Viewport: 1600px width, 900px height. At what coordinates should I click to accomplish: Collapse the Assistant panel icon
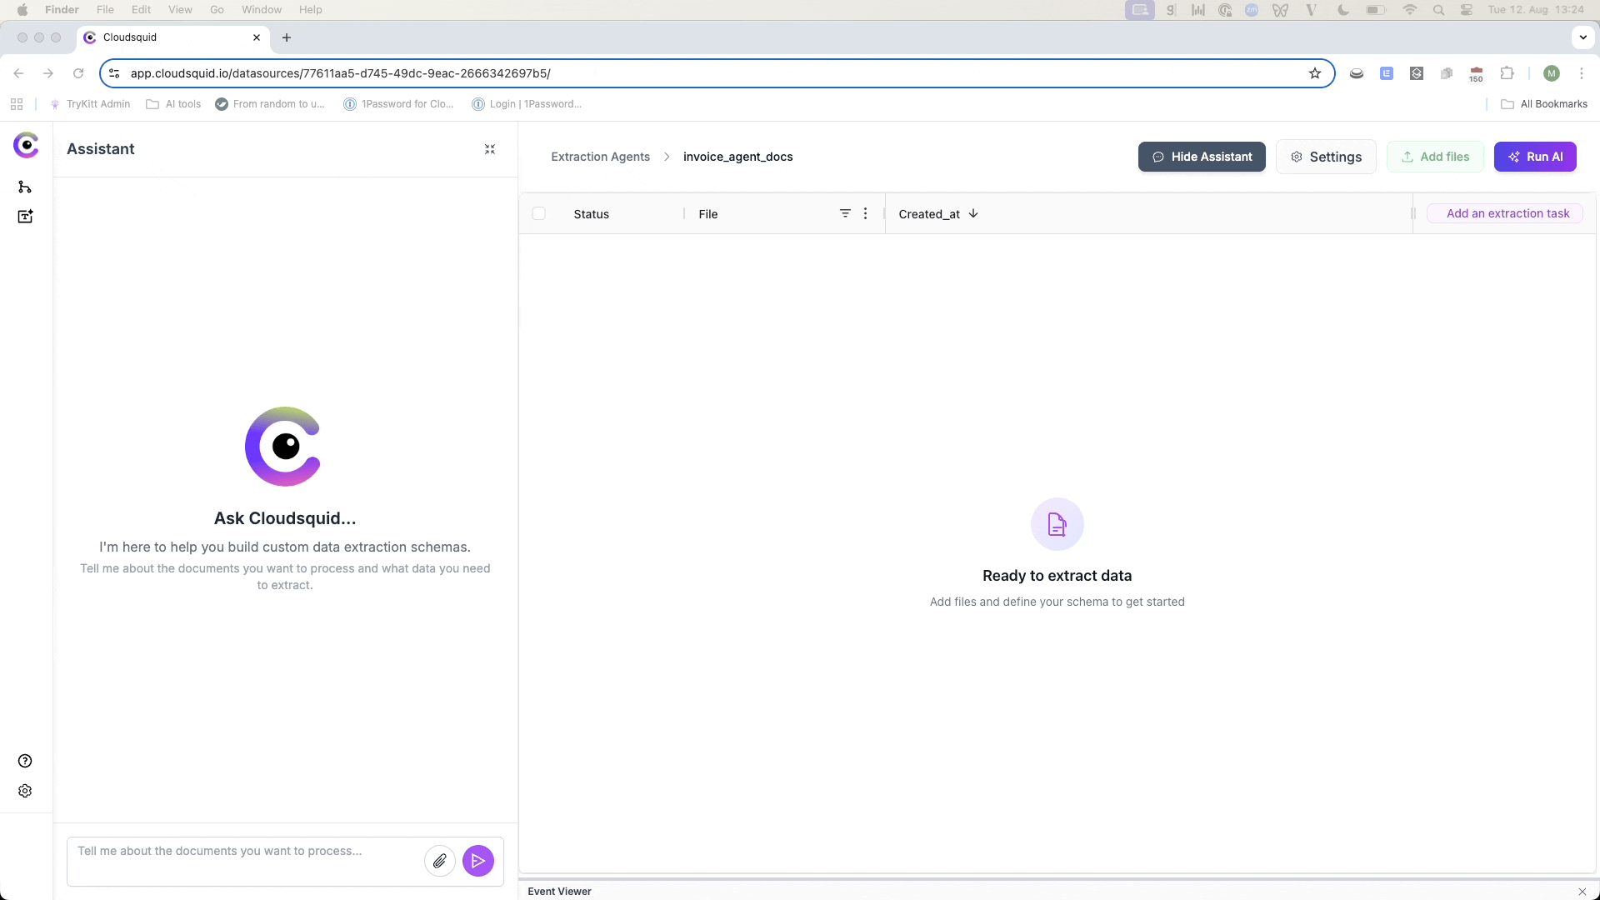click(x=490, y=149)
